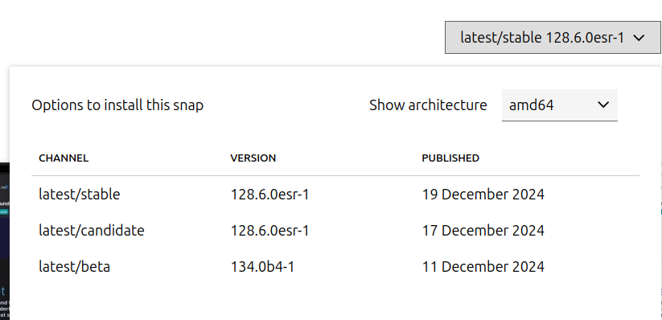This screenshot has width=662, height=320.
Task: Click version 128.6.0esr-1 in the latest/candidate row
Action: [269, 231]
